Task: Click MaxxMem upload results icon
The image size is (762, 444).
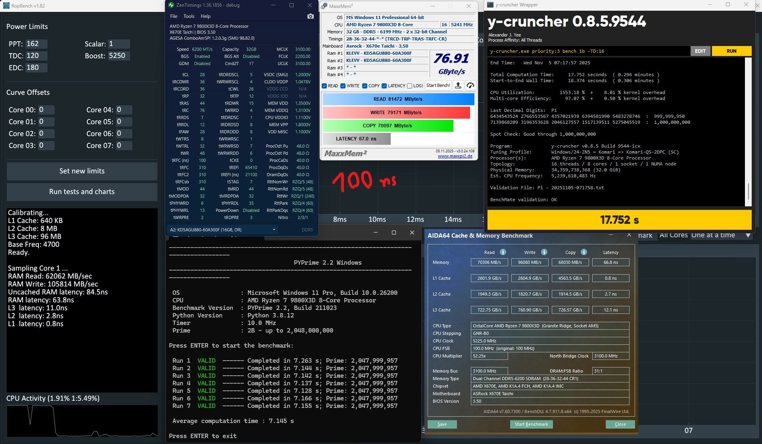Action: click(x=458, y=85)
